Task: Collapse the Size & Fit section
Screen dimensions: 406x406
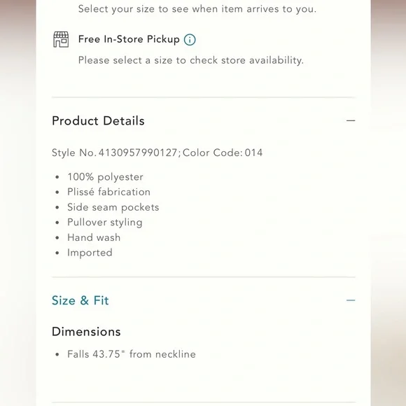Action: coord(351,300)
